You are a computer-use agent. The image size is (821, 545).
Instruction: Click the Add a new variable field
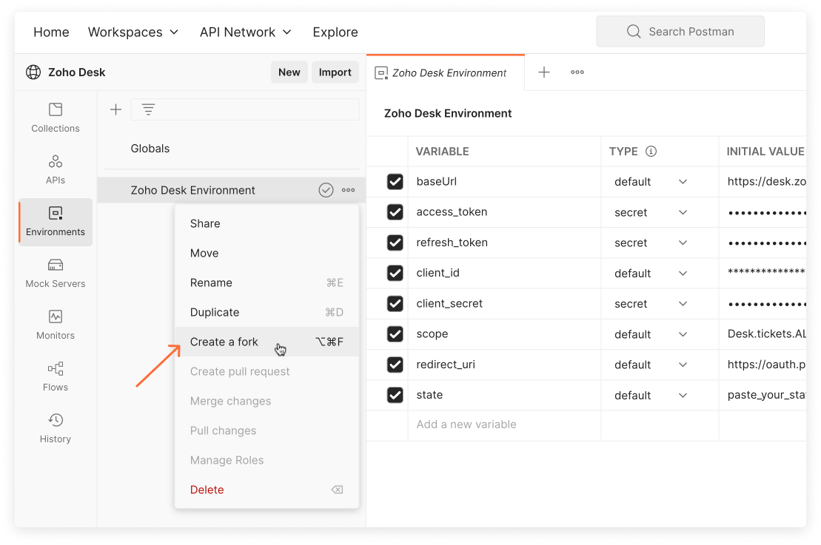coord(504,424)
